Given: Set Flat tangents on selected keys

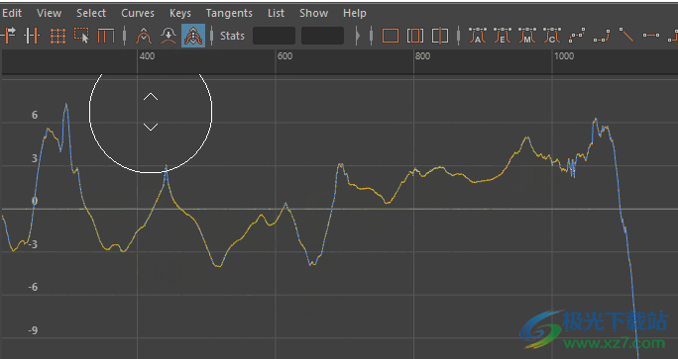Looking at the screenshot, I should [x=651, y=36].
